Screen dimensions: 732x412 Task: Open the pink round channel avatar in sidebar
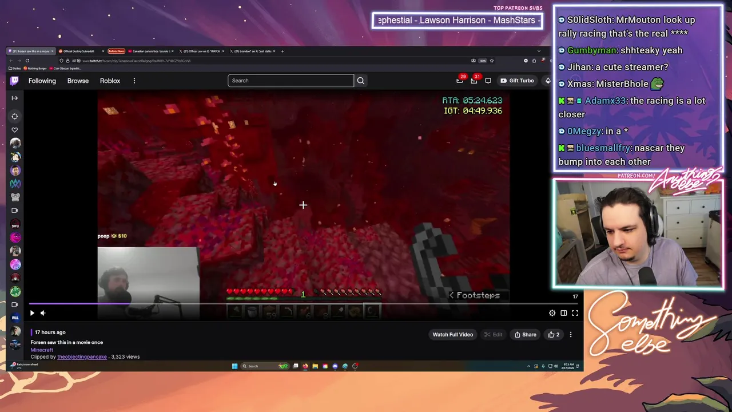tap(15, 237)
